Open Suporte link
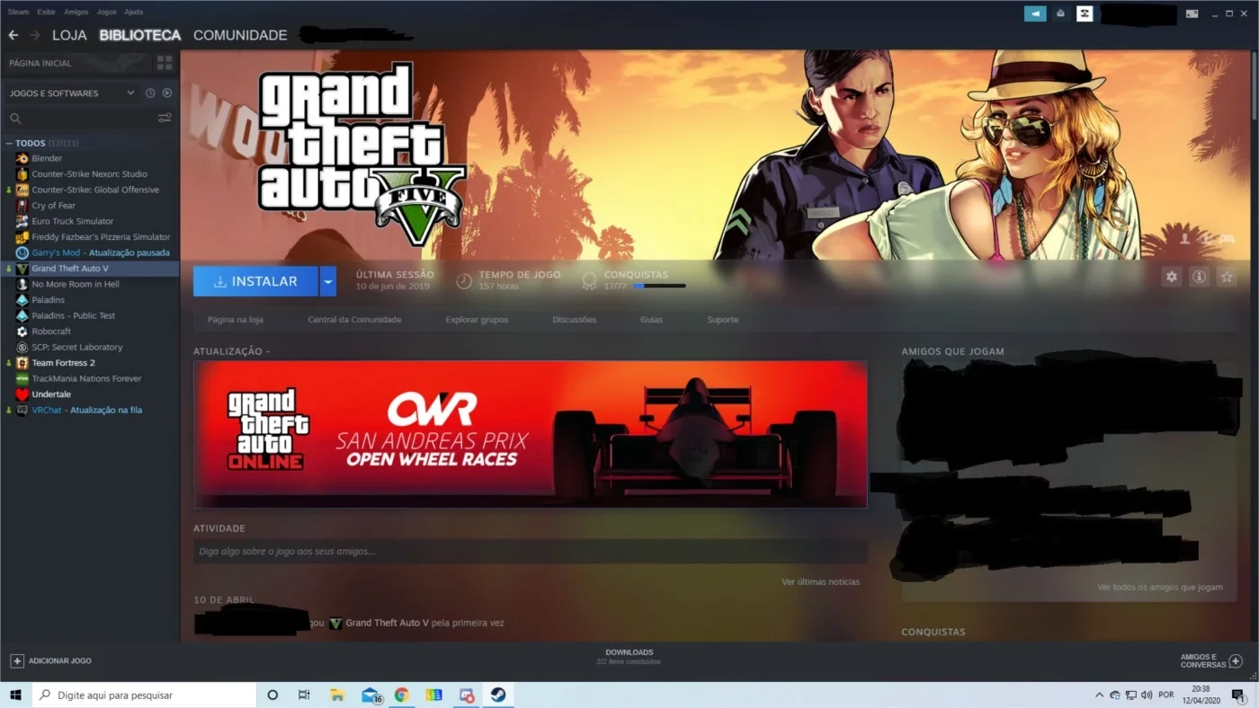Screen dimensions: 1259x708 click(723, 320)
